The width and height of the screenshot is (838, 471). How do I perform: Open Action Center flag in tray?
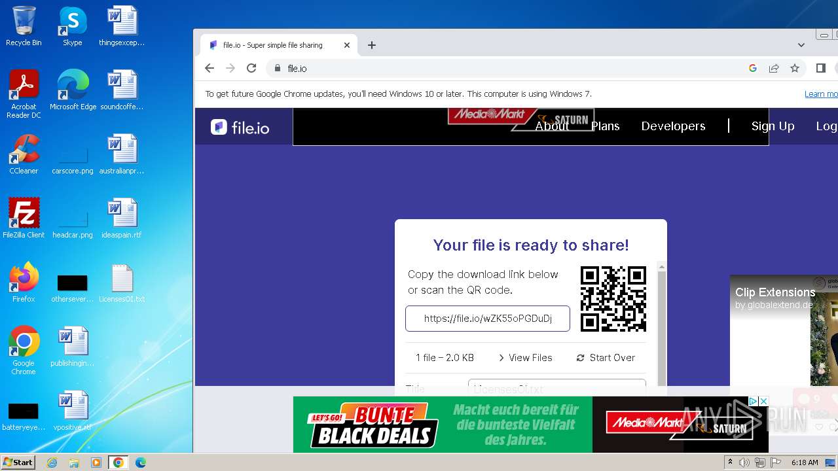click(x=774, y=462)
